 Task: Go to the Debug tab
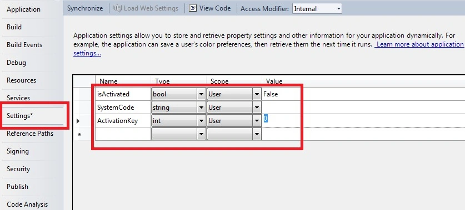16,63
